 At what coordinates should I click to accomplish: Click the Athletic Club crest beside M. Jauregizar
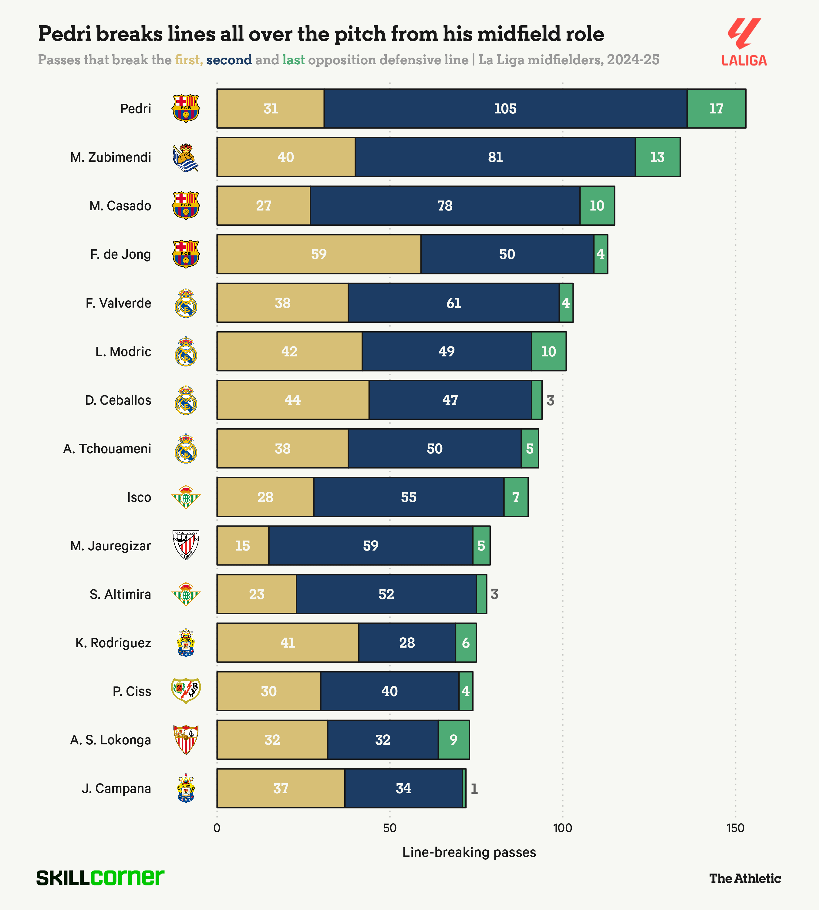click(186, 545)
